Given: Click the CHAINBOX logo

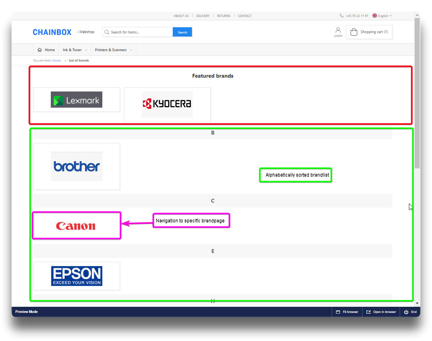Looking at the screenshot, I should click(x=52, y=32).
